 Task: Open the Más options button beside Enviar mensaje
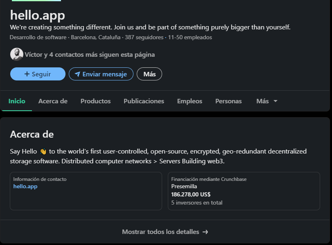(149, 74)
